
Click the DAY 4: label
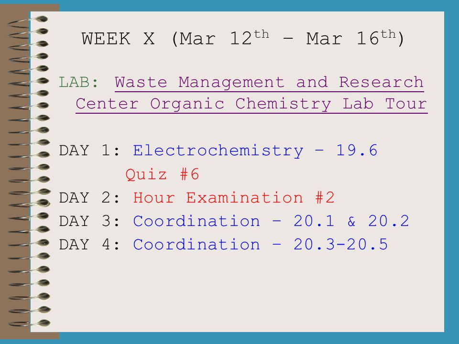point(89,245)
